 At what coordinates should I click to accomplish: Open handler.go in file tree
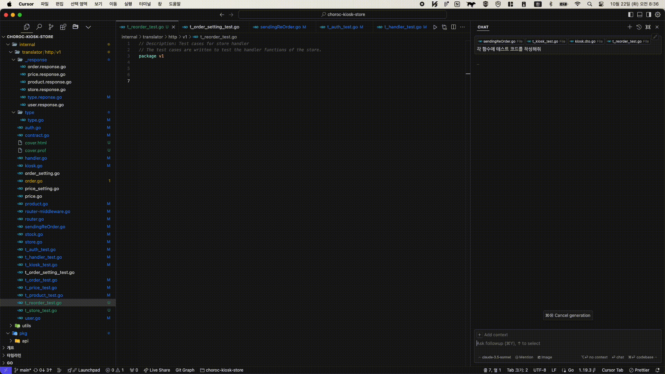click(x=36, y=158)
